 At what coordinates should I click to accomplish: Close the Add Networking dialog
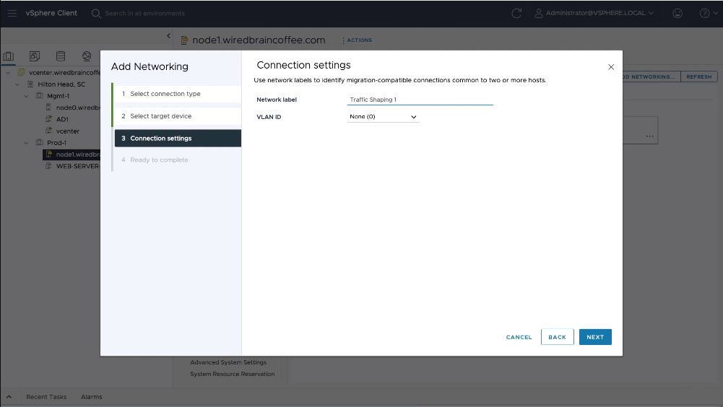pos(611,67)
